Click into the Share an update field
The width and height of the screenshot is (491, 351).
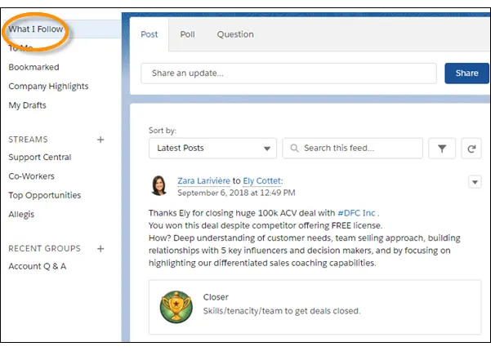pyautogui.click(x=288, y=73)
